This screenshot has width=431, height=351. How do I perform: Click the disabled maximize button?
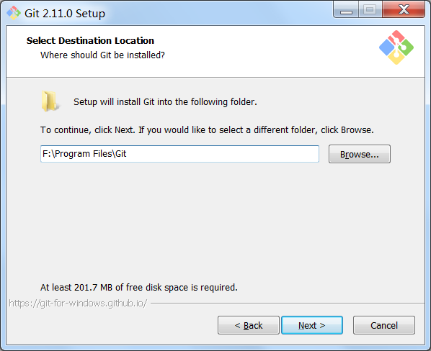370,10
